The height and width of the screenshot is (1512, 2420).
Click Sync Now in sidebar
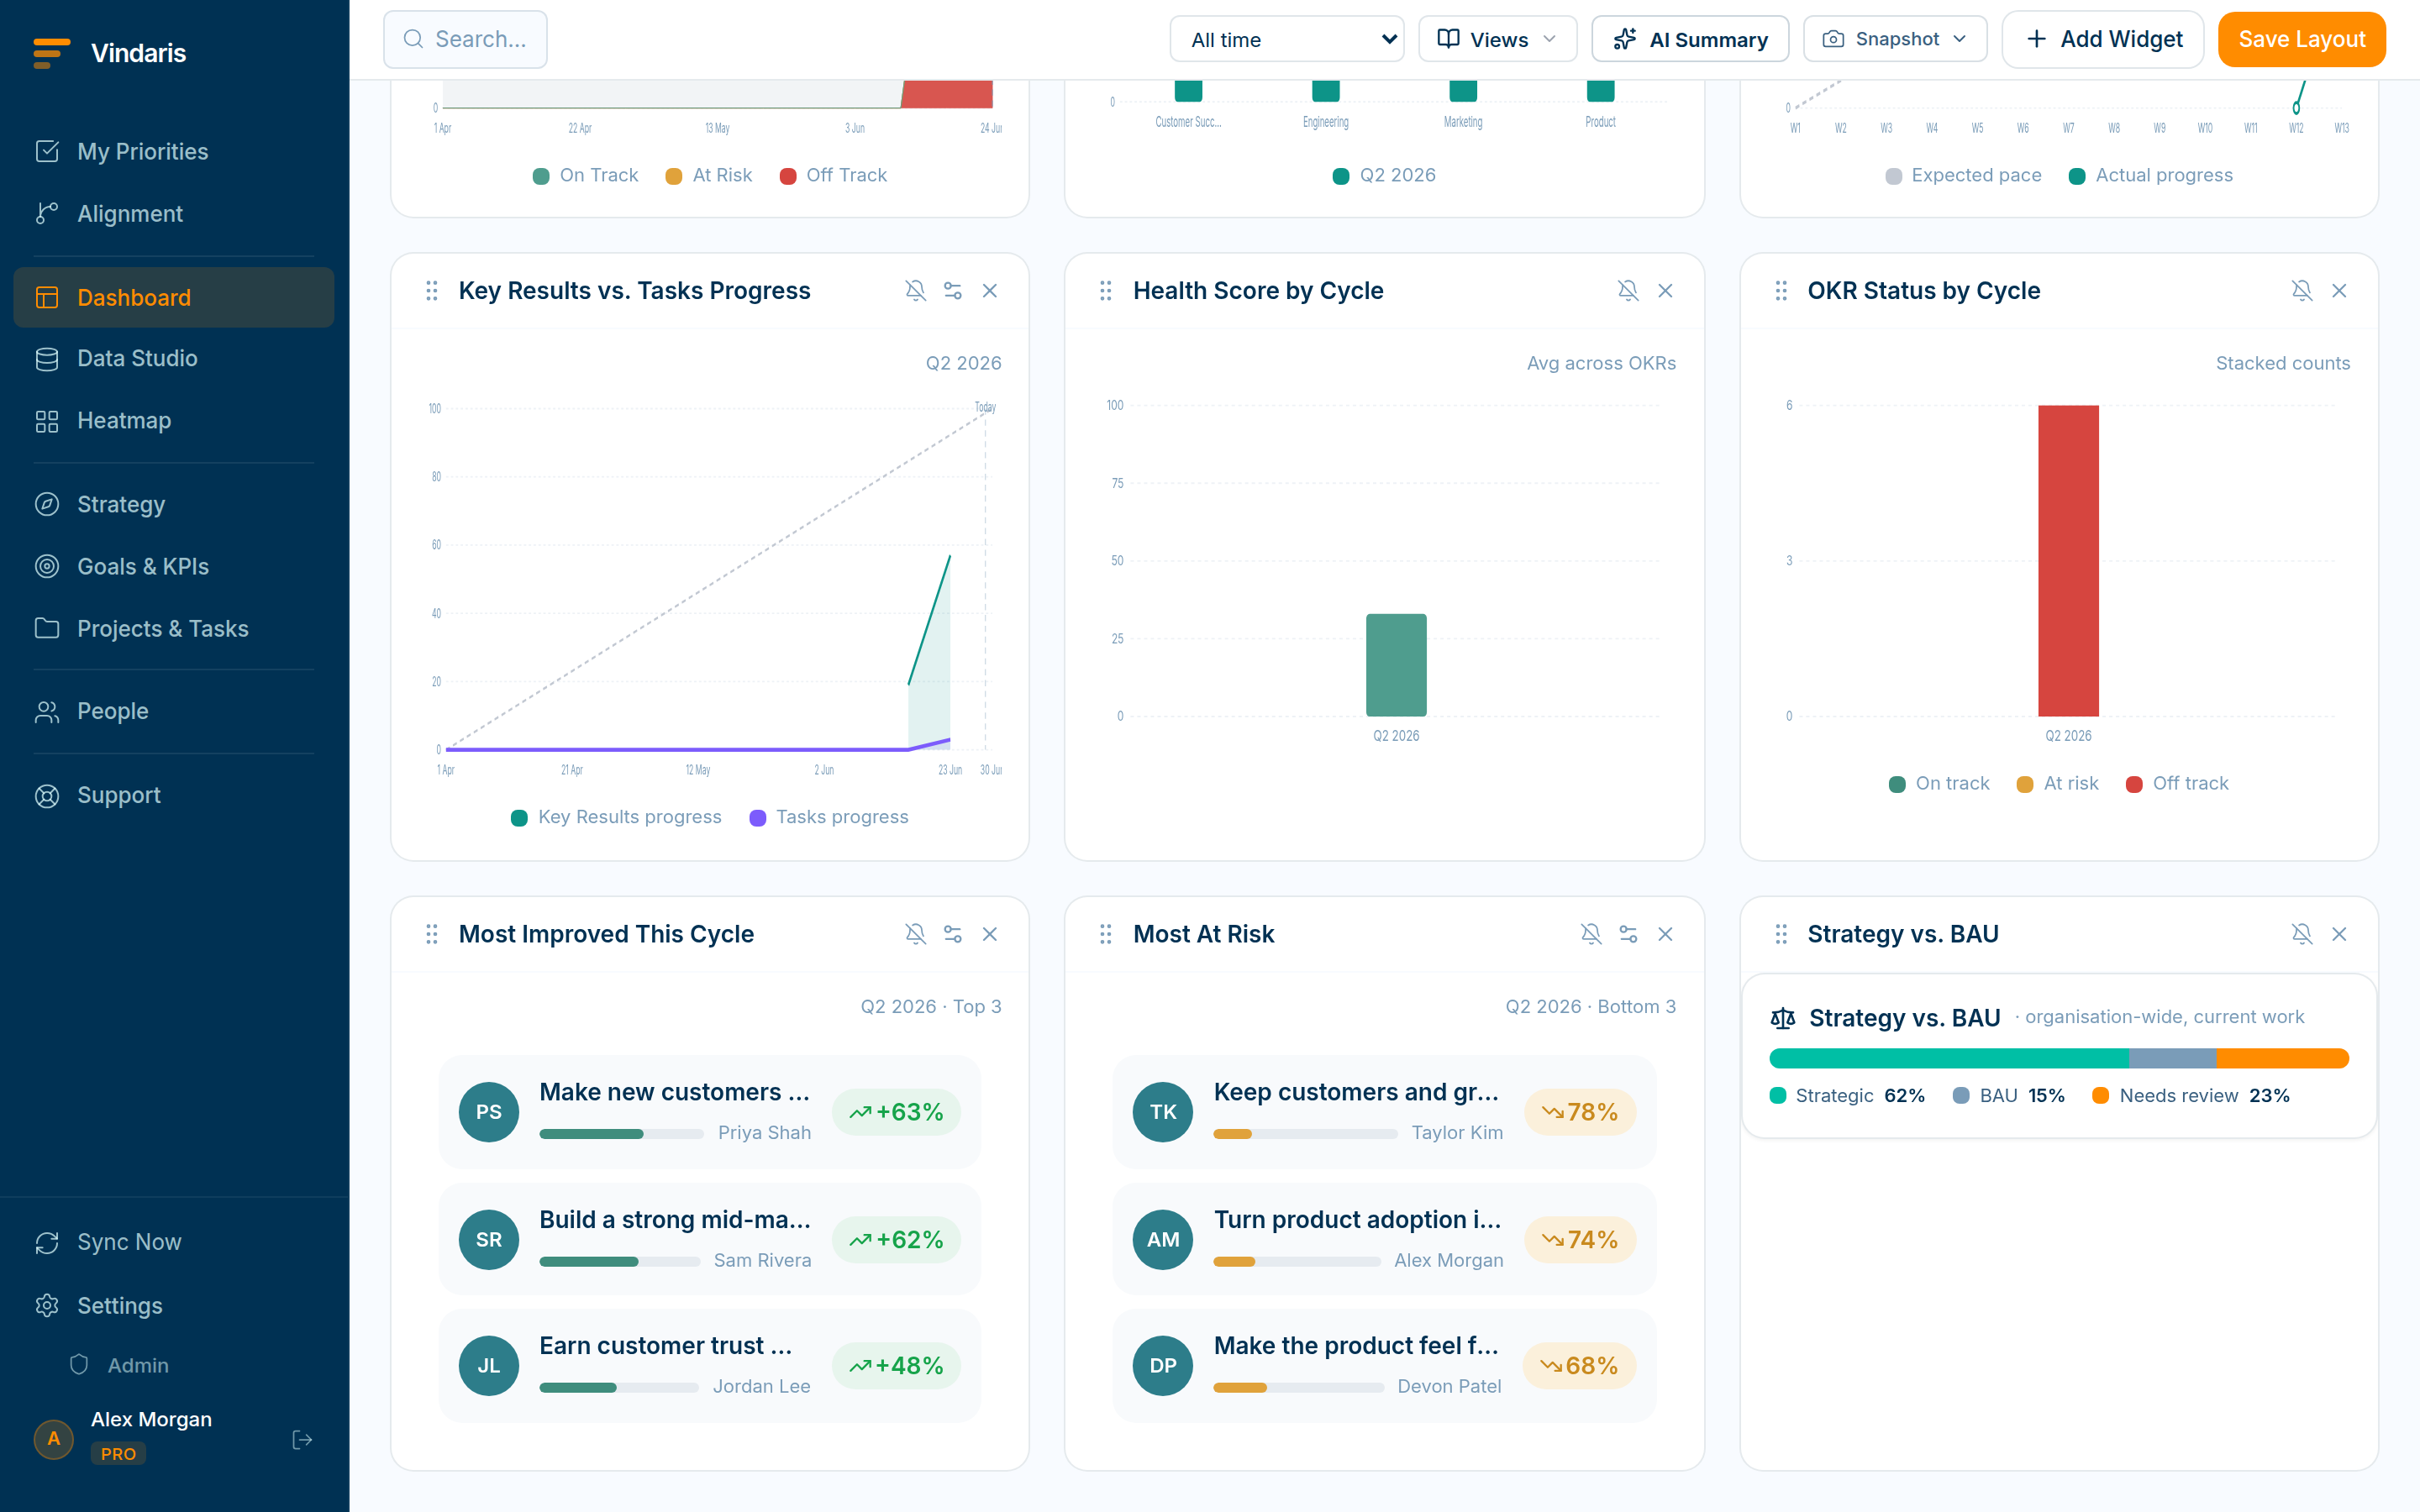click(x=174, y=1242)
